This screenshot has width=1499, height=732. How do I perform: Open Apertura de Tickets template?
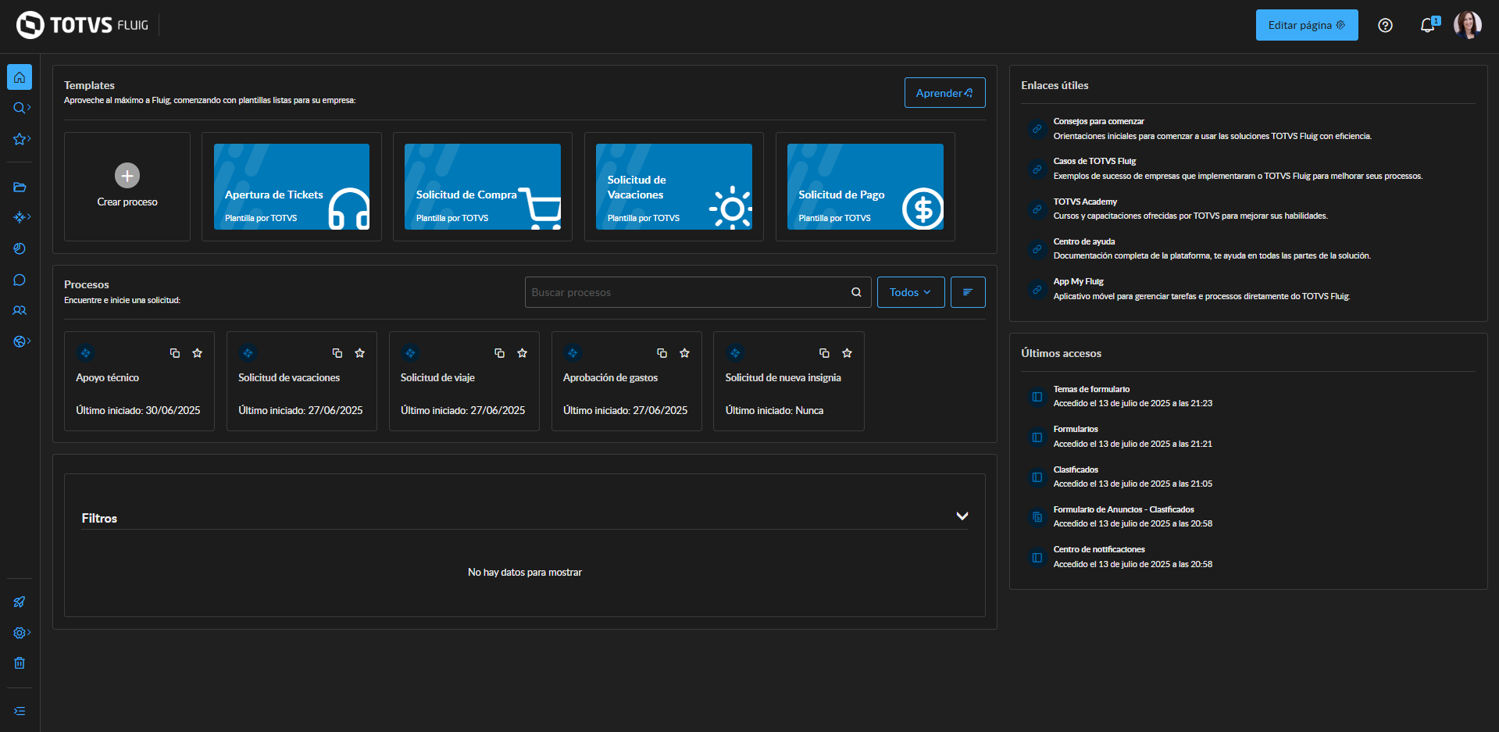(x=291, y=187)
